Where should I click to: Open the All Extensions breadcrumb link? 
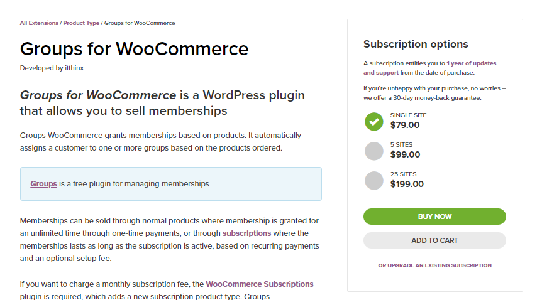(39, 23)
